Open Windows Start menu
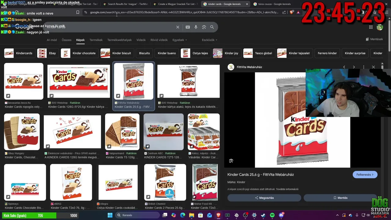This screenshot has height=220, width=391. (110, 215)
